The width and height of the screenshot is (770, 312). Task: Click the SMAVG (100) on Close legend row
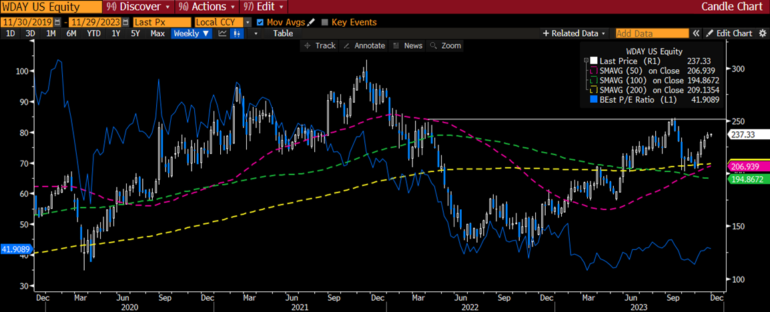pyautogui.click(x=652, y=81)
